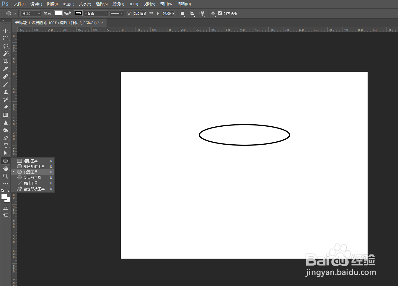The height and width of the screenshot is (286, 398).
Task: Select the Rectangular Marquee tool
Action: pos(6,38)
